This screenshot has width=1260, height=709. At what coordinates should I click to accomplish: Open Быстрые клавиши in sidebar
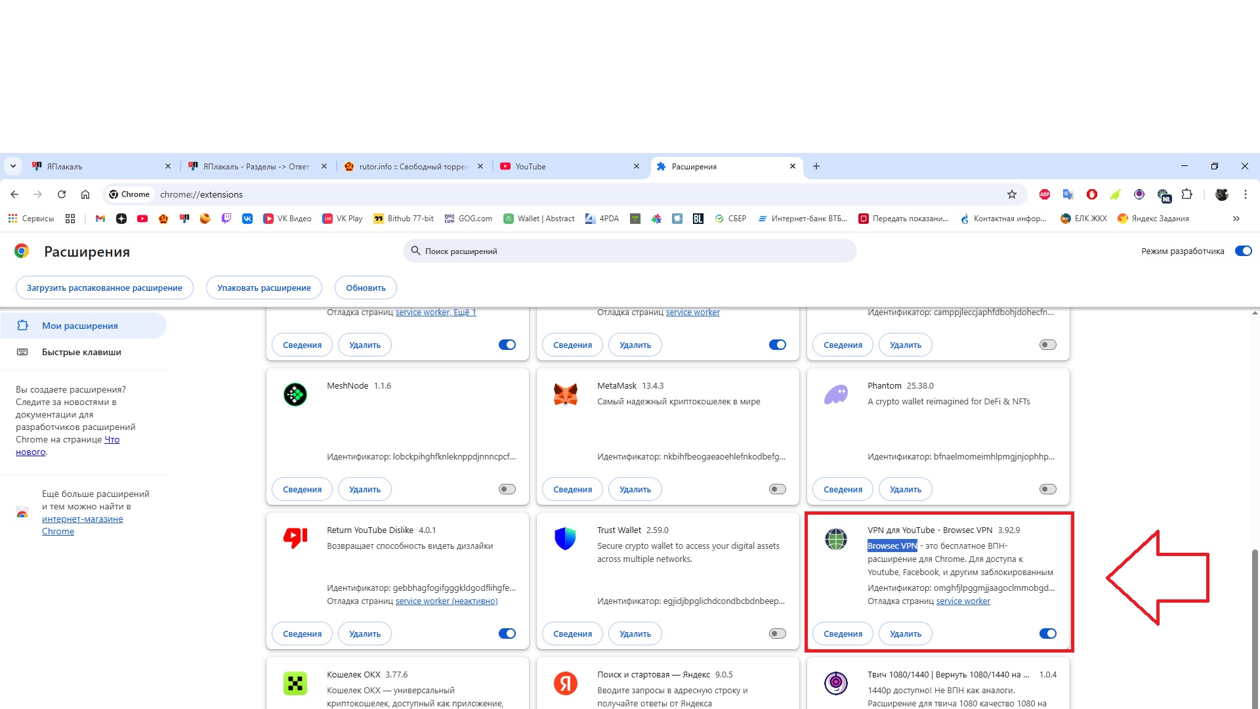[81, 353]
